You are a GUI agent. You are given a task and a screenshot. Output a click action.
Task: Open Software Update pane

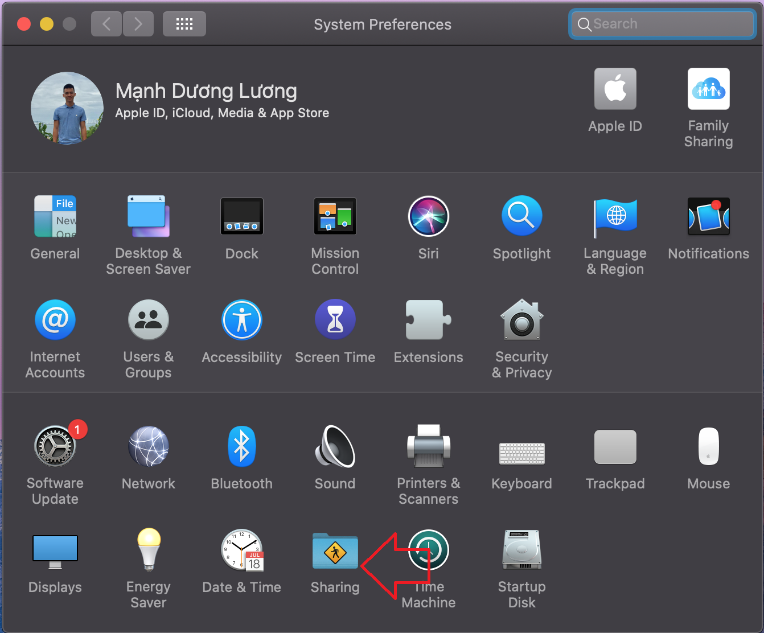pos(55,446)
